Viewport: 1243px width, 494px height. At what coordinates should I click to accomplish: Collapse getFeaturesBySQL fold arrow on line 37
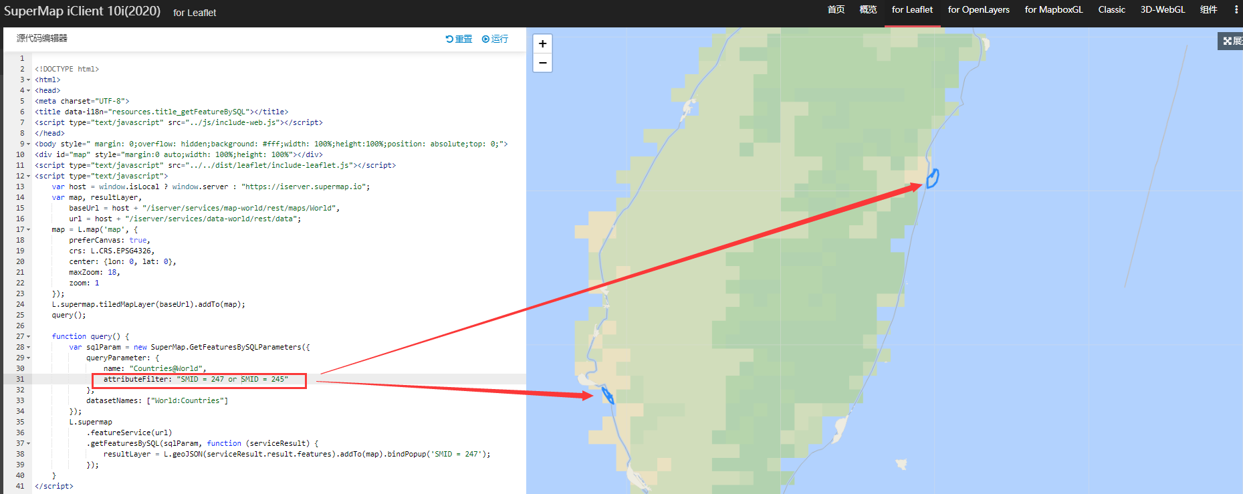28,444
